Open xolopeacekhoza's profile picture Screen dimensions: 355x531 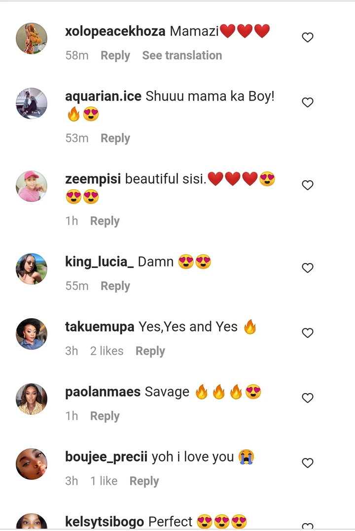(32, 38)
